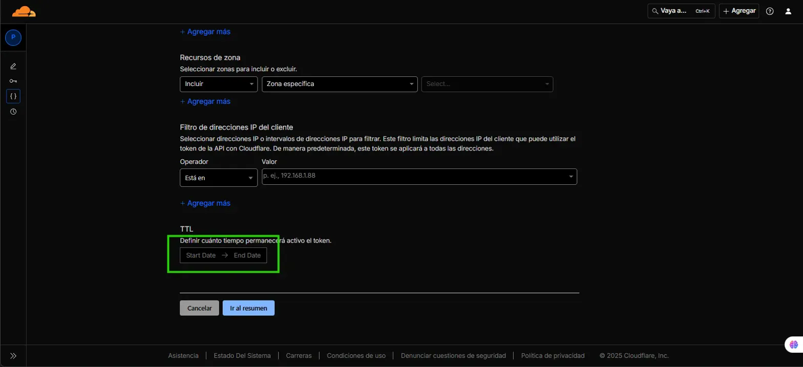The image size is (803, 367).
Task: Open the key icon in sidebar
Action: (13, 81)
